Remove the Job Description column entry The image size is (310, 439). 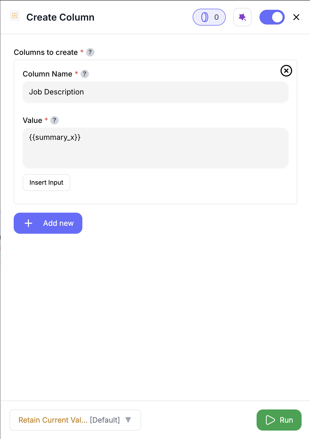[x=286, y=71]
